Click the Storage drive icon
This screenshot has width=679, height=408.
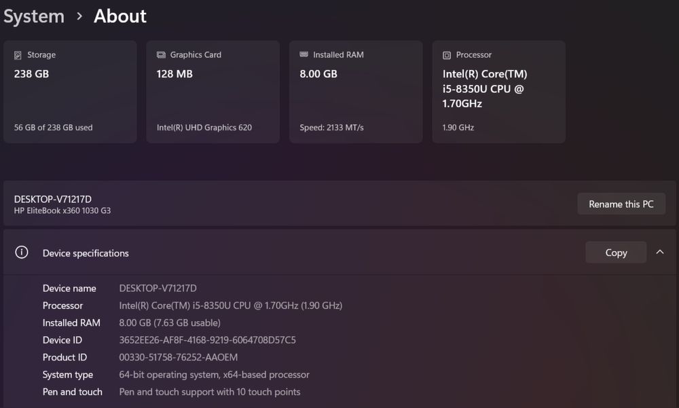coord(18,55)
